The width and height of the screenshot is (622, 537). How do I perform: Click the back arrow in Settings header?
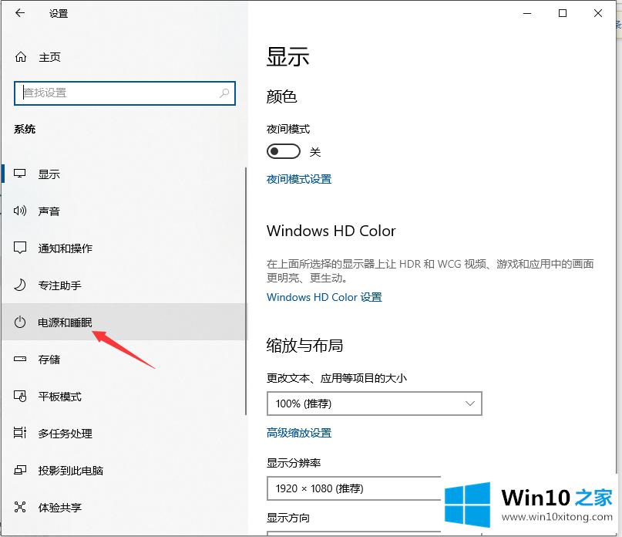tap(20, 13)
